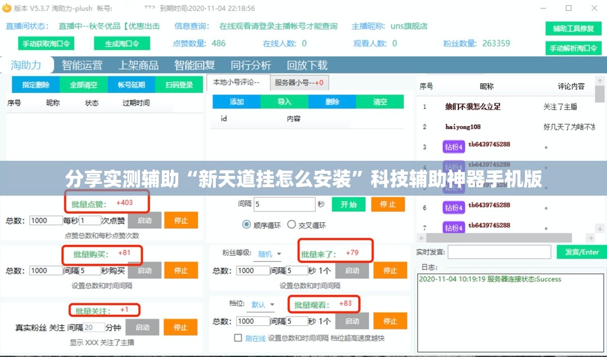Click the 每秒 likes count field

pyautogui.click(x=90, y=220)
